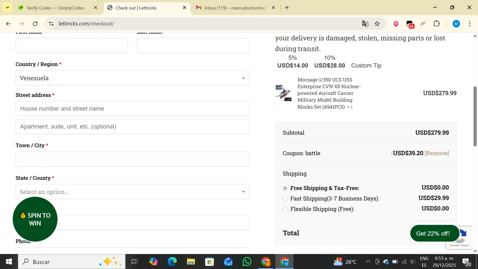
Task: Select Free Shipping & Tax-Free radio
Action: click(285, 188)
